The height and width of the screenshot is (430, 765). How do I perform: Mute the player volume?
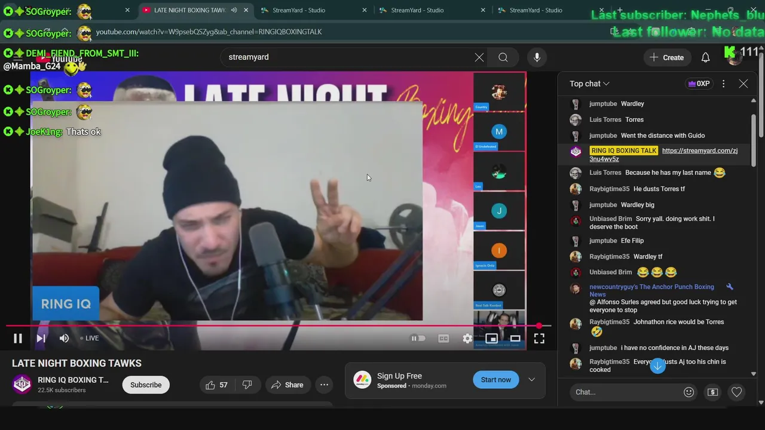pos(64,339)
